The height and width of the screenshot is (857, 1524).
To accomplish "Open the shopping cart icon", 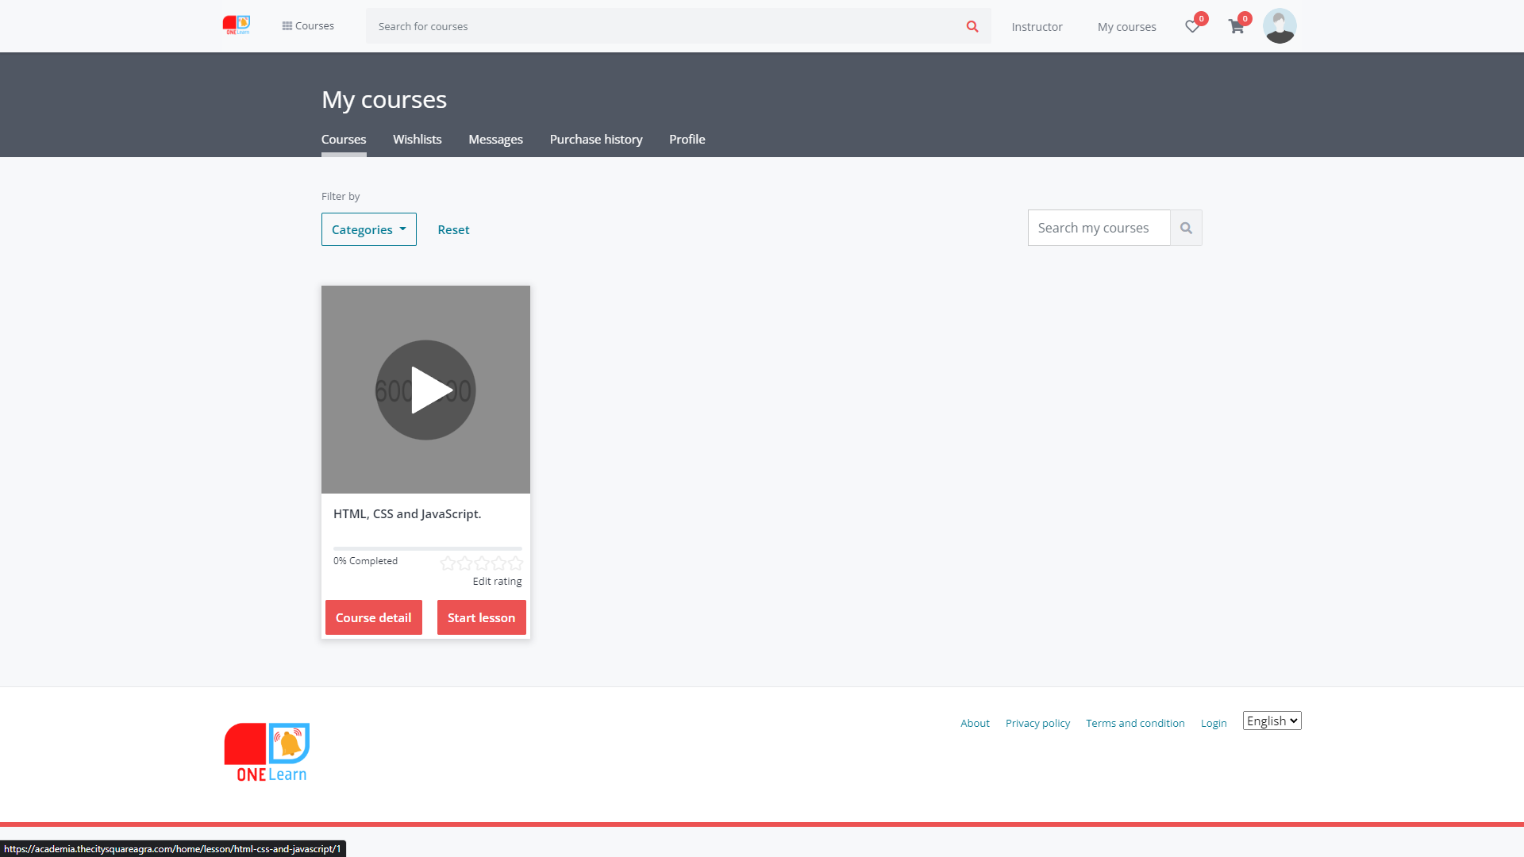I will pos(1236,26).
